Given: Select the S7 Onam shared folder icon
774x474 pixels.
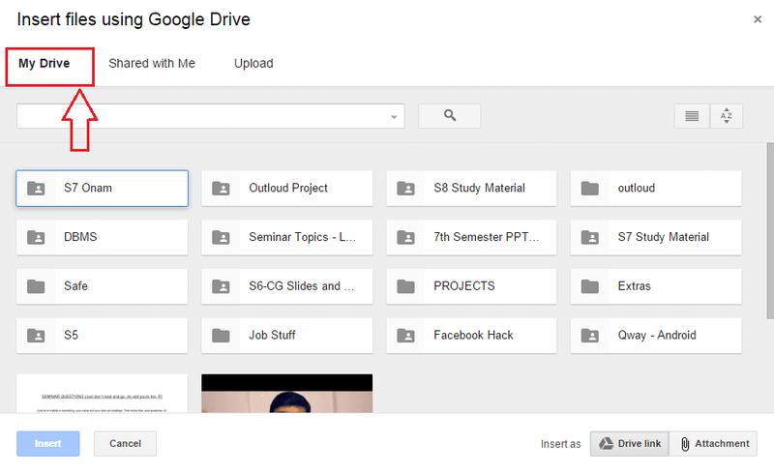Looking at the screenshot, I should click(x=36, y=188).
